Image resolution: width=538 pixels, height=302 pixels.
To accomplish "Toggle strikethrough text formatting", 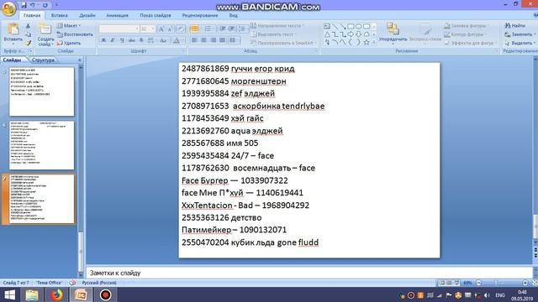I will (x=131, y=40).
